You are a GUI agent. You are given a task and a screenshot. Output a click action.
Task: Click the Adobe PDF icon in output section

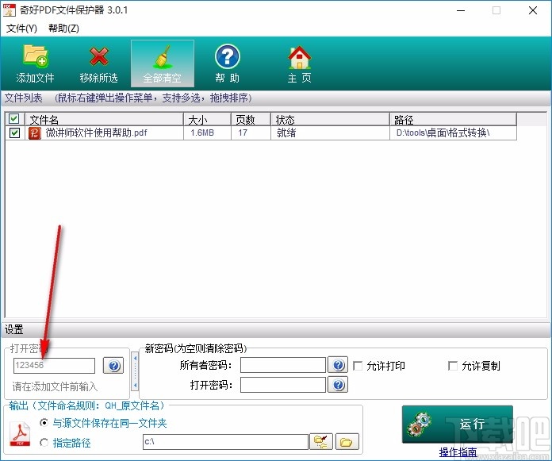(20, 434)
